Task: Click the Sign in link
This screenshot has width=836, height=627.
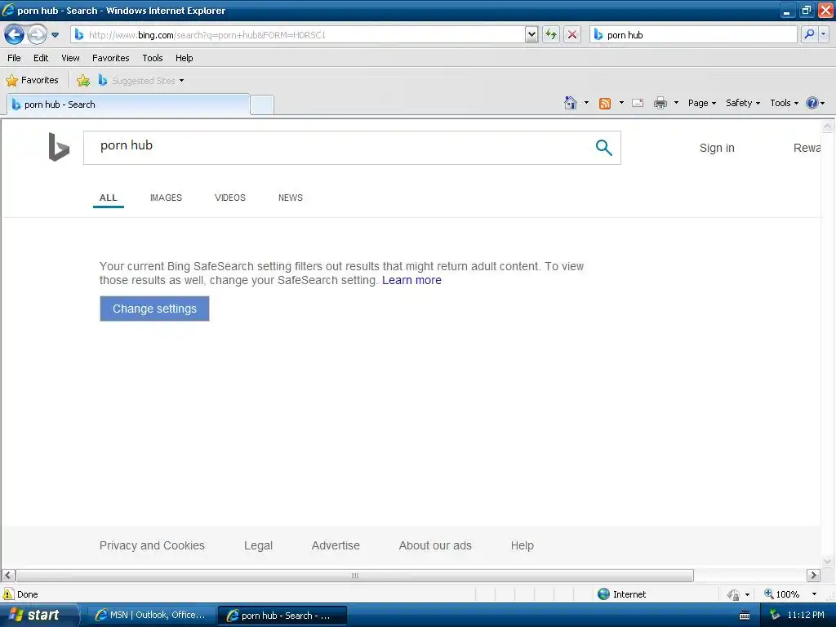Action: [x=717, y=148]
